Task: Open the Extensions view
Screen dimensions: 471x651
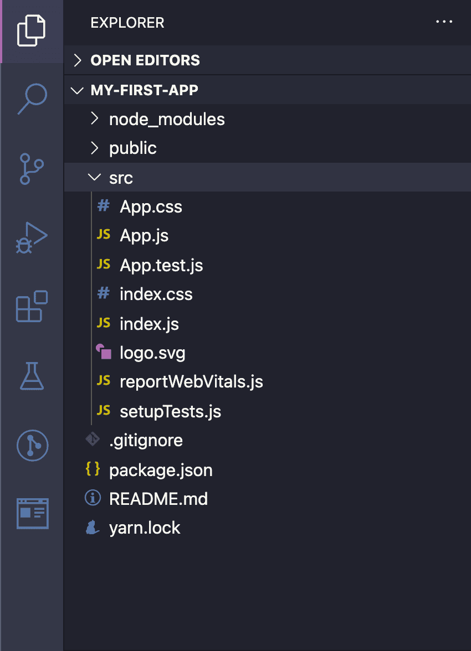Action: pos(32,307)
